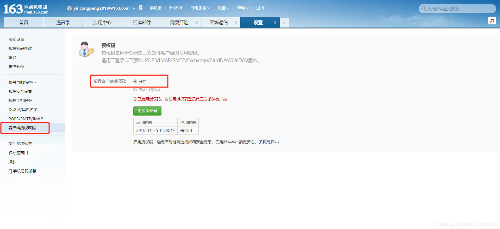500x229 pixels.
Task: Open 常规设置 in the sidebar
Action: pyautogui.click(x=16, y=39)
